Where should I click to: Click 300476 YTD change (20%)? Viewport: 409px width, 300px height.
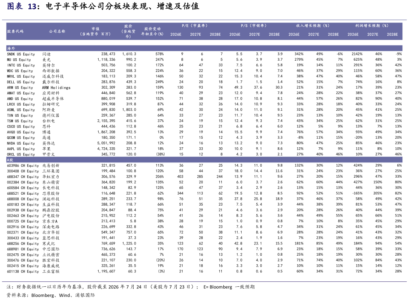coord(160,260)
